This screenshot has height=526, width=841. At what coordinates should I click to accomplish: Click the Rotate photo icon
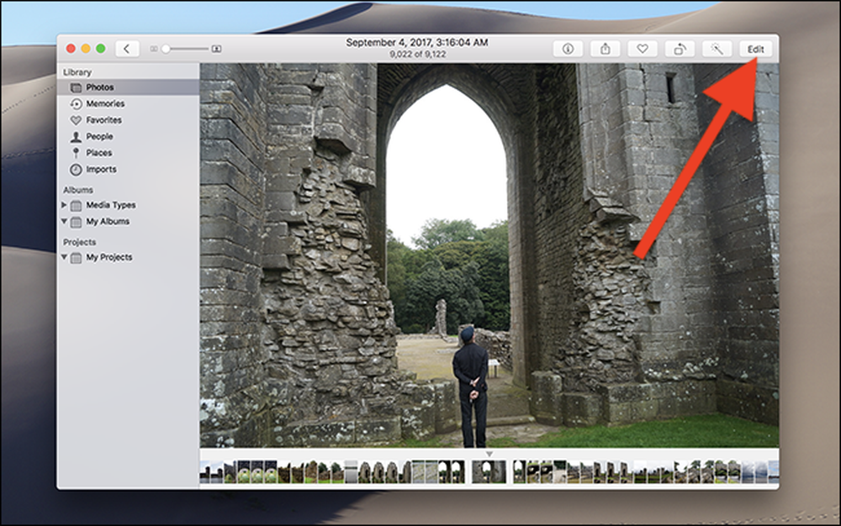coord(680,49)
